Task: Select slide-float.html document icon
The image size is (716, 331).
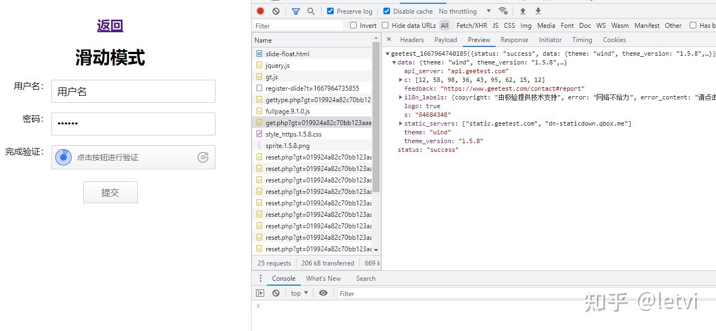Action: [x=259, y=54]
